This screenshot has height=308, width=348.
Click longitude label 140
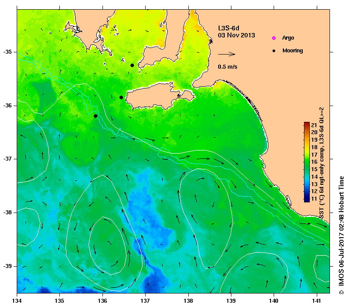274,301
